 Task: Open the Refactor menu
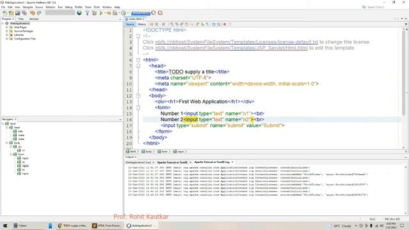[50, 7]
